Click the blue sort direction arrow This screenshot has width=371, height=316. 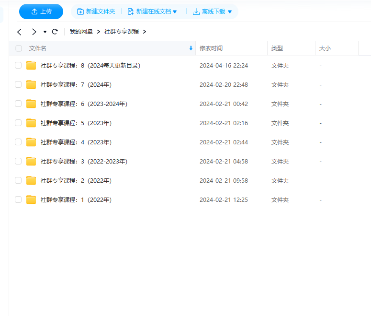[191, 48]
